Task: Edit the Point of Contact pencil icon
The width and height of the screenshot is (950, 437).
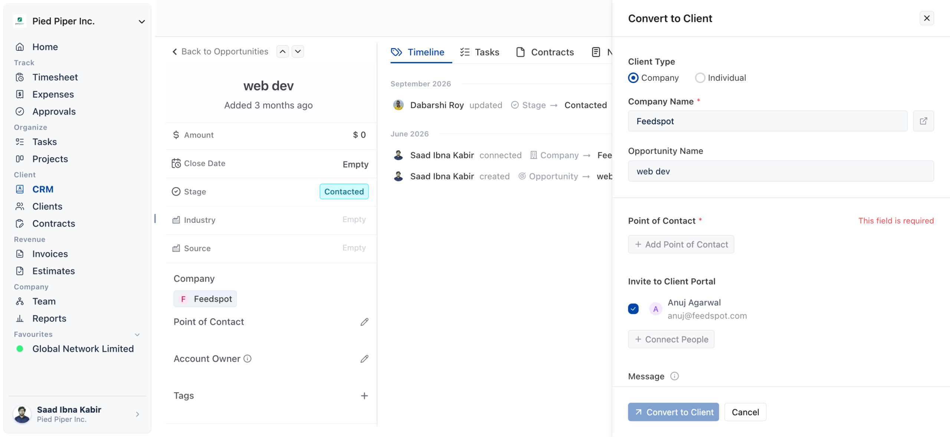Action: coord(364,322)
